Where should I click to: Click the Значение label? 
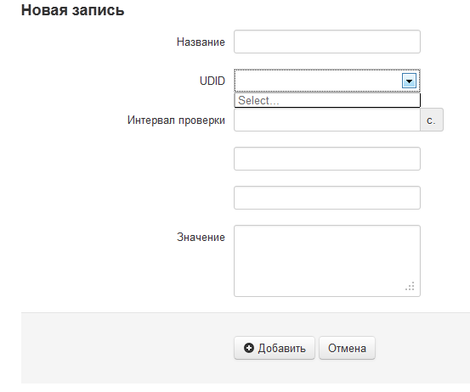201,237
